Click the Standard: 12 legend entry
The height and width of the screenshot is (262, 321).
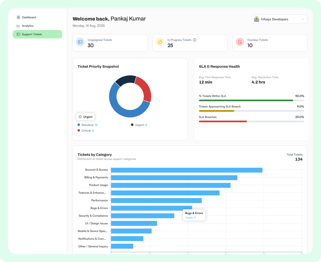click(87, 125)
